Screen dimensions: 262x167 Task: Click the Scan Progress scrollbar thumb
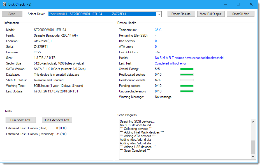point(253,147)
